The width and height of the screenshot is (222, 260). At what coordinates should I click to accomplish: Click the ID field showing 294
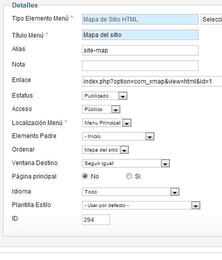(x=96, y=219)
